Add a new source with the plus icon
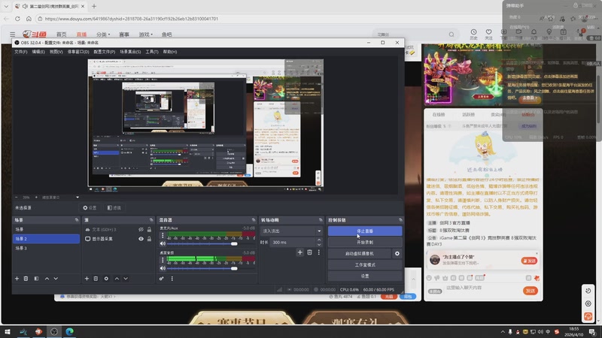 (x=87, y=279)
